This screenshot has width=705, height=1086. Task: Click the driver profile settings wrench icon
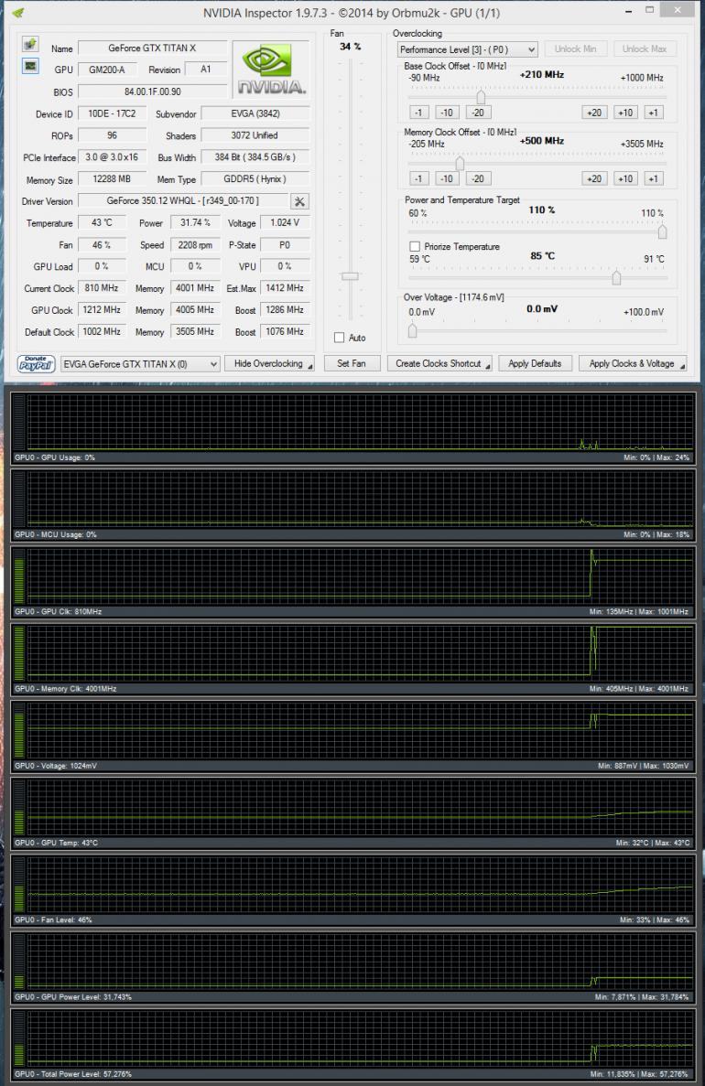[x=299, y=201]
